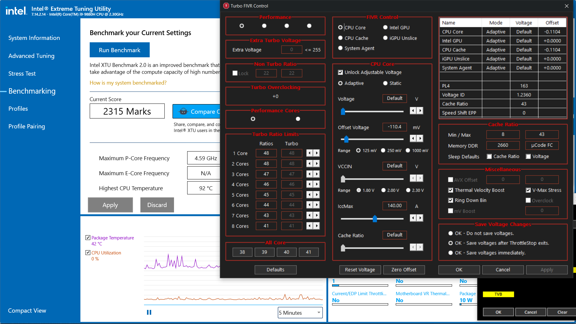Click Defaults in the FIVR window
The width and height of the screenshot is (576, 324).
275,270
